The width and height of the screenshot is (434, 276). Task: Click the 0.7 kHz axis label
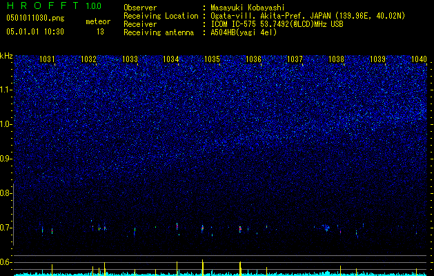point(6,228)
